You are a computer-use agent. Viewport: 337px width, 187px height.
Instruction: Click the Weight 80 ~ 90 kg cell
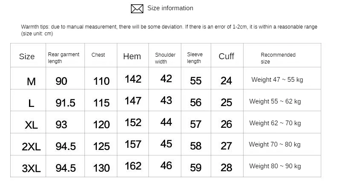coord(275,166)
